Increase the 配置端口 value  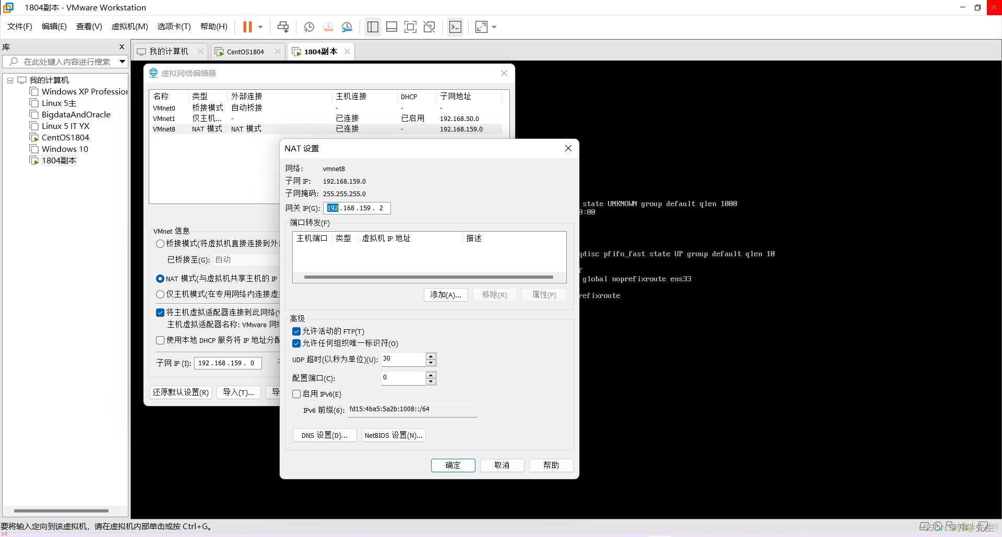(431, 375)
